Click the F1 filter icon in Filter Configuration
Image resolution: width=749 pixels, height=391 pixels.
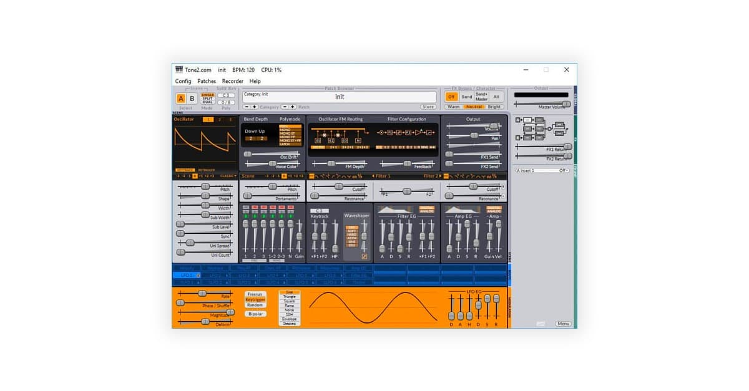click(x=389, y=132)
